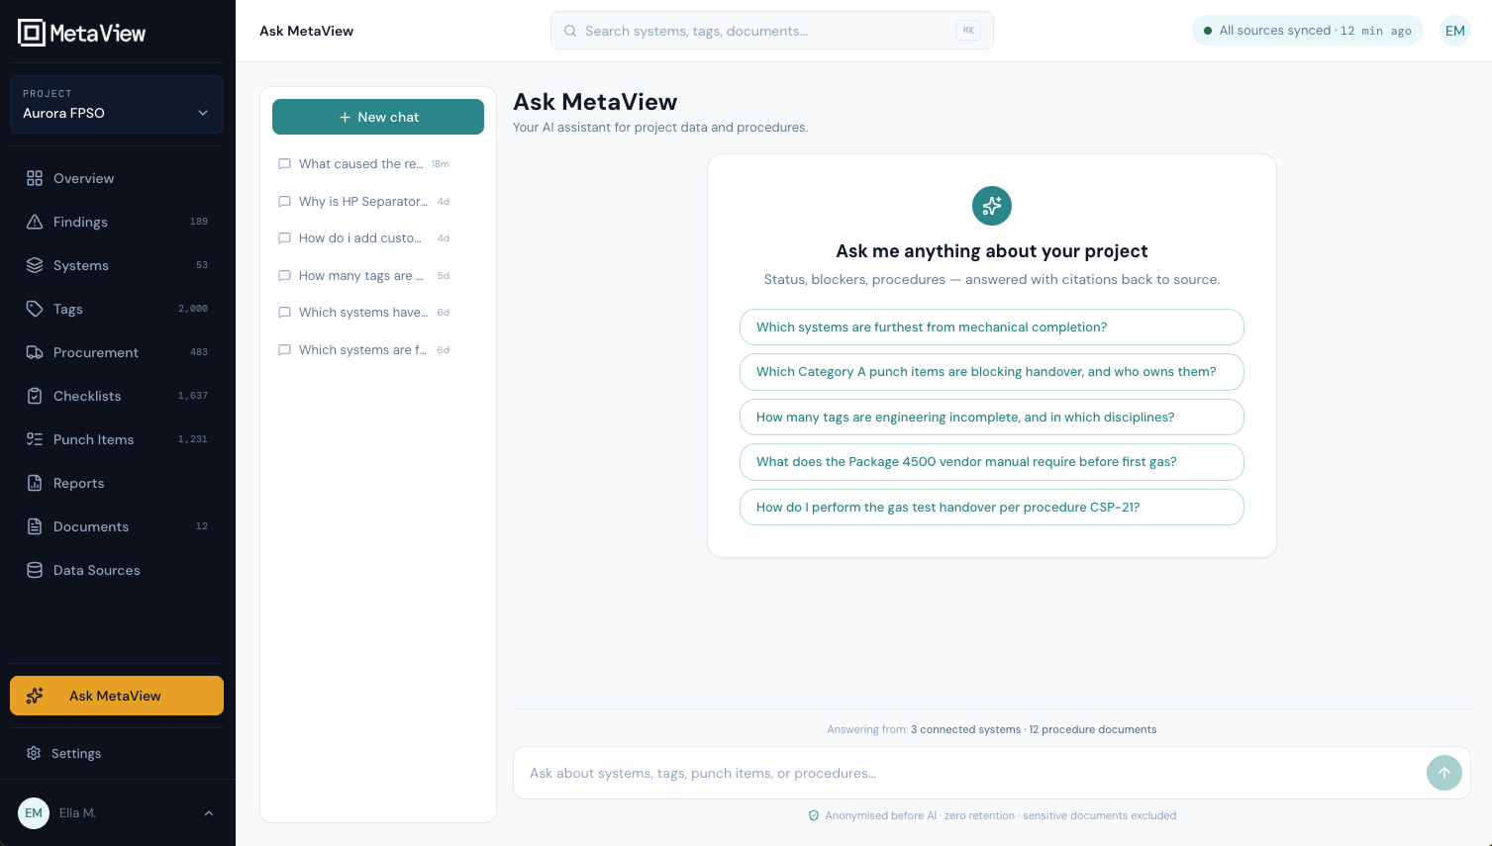
Task: Click the Settings gear icon
Action: [x=34, y=753]
